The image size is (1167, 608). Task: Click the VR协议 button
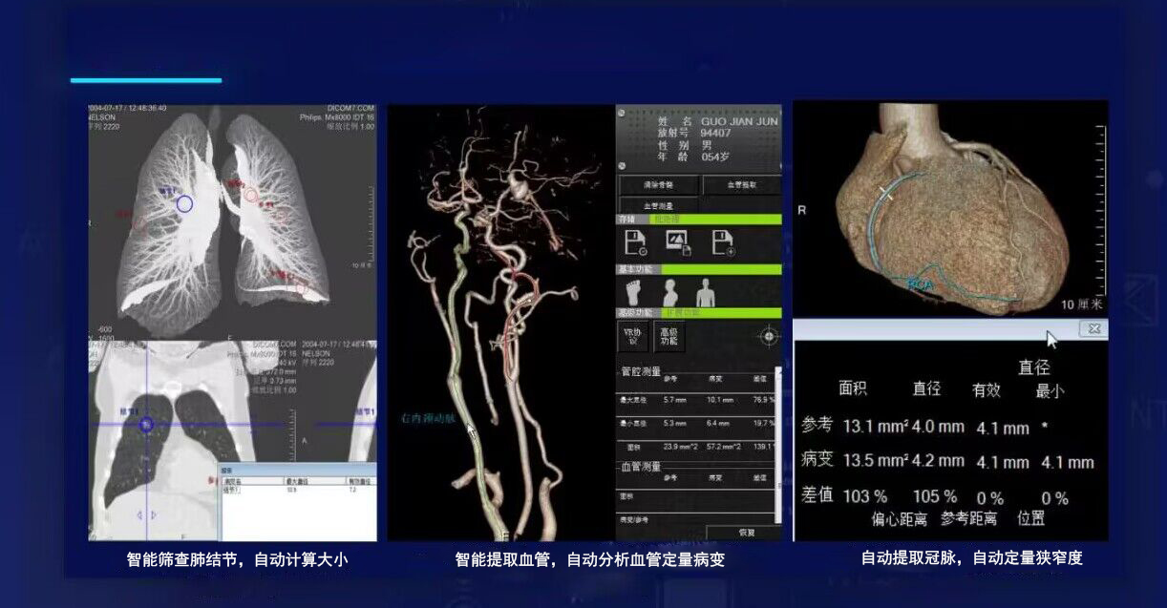[x=634, y=336]
